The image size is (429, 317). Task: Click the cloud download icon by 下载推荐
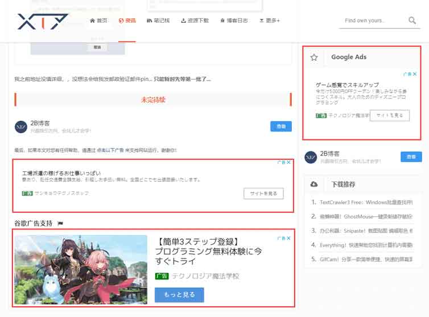314,184
